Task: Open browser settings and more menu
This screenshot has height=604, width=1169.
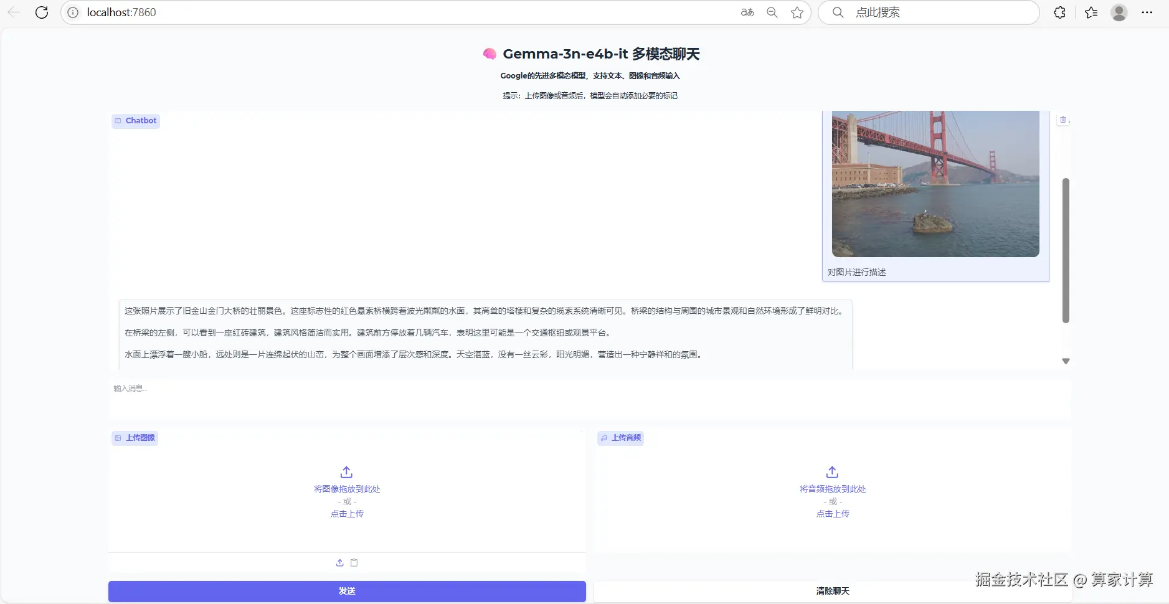Action: 1147,12
